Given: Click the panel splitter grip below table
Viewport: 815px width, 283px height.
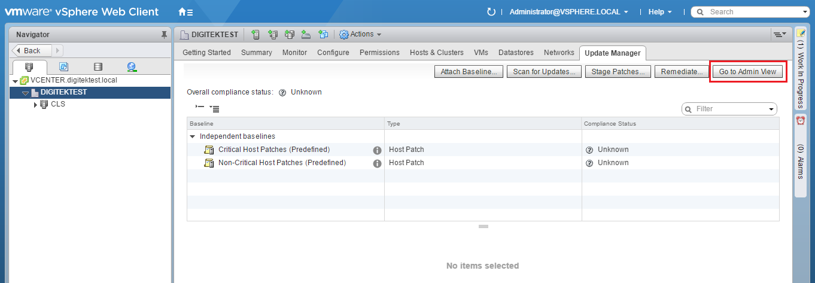Looking at the screenshot, I should pos(483,227).
